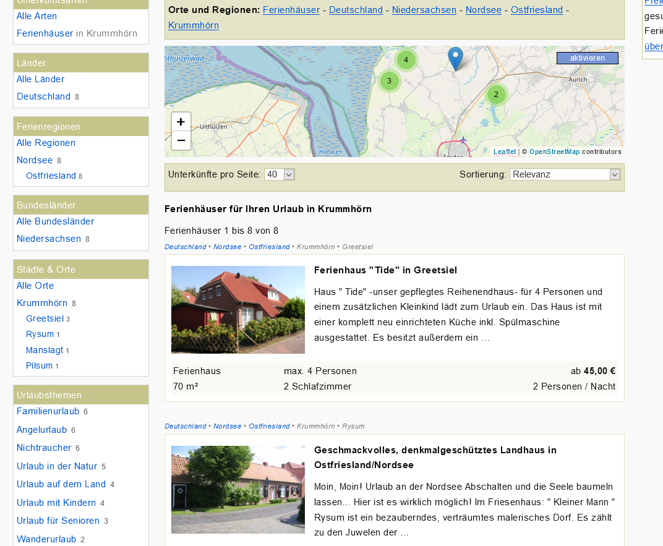Select Rysum in the places list
Screen dimensions: 663x546
tap(40, 334)
